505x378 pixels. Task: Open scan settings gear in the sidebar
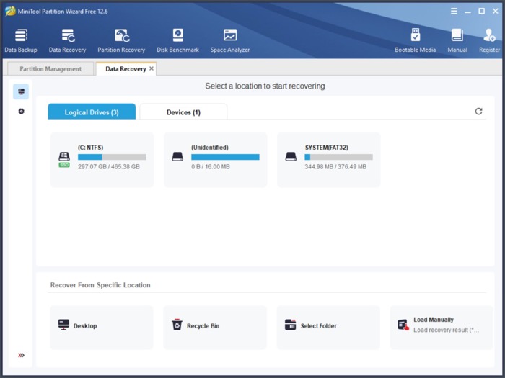(x=21, y=111)
